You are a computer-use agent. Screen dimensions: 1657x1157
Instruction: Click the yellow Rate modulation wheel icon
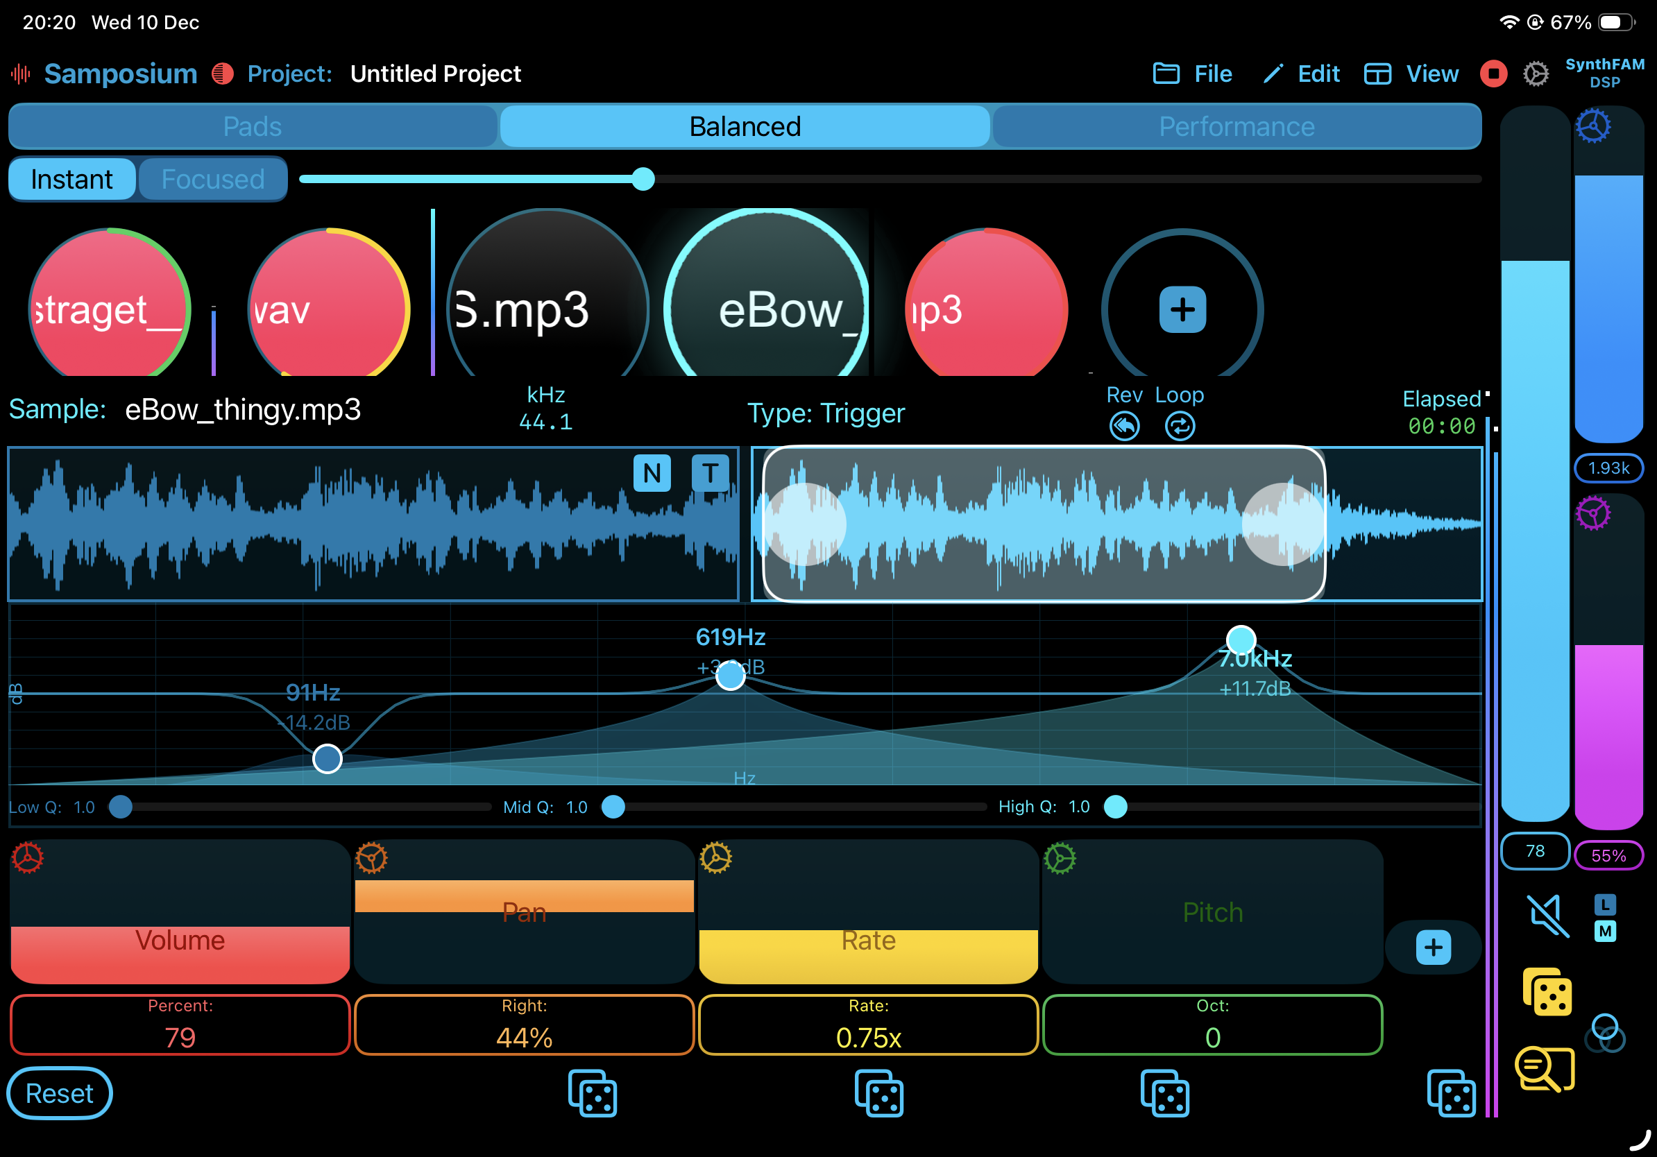[716, 857]
